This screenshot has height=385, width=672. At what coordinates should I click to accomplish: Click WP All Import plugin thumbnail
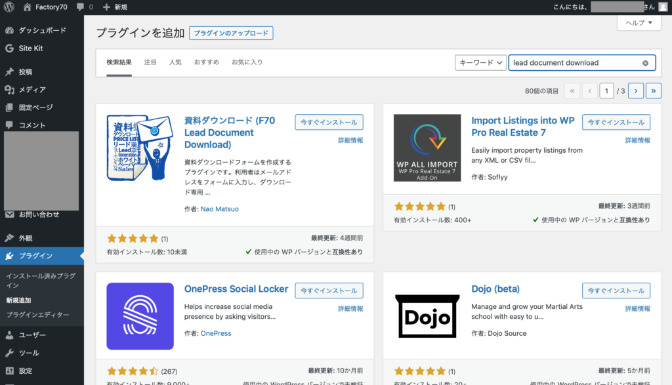(x=427, y=148)
